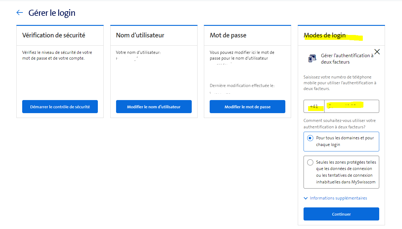Close the two-factor authentication panel
The height and width of the screenshot is (229, 402).
point(377,52)
